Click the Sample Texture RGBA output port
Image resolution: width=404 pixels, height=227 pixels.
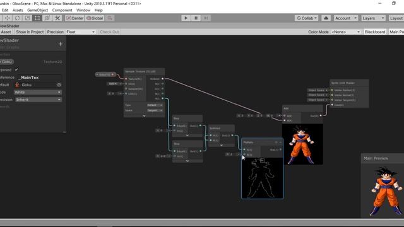(162, 79)
